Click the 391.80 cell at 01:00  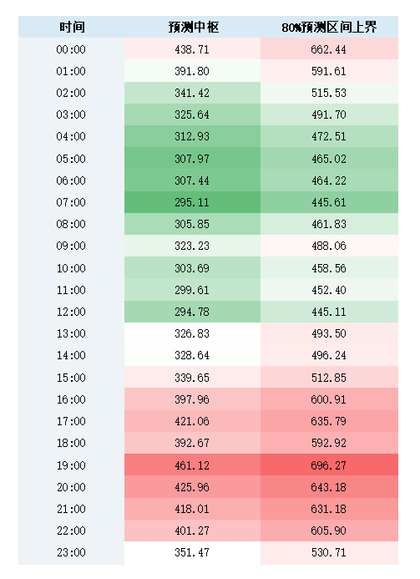192,70
